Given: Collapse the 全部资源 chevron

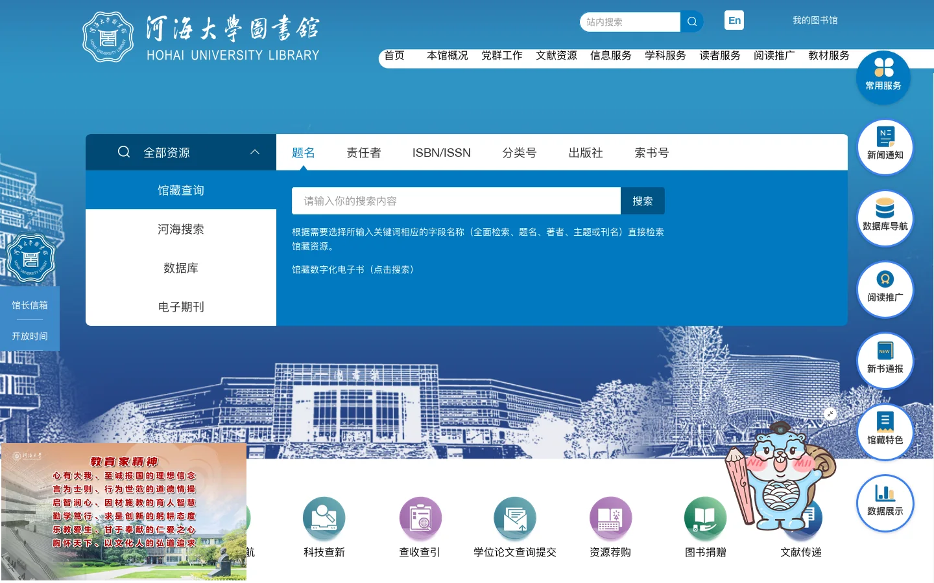Looking at the screenshot, I should coord(255,152).
